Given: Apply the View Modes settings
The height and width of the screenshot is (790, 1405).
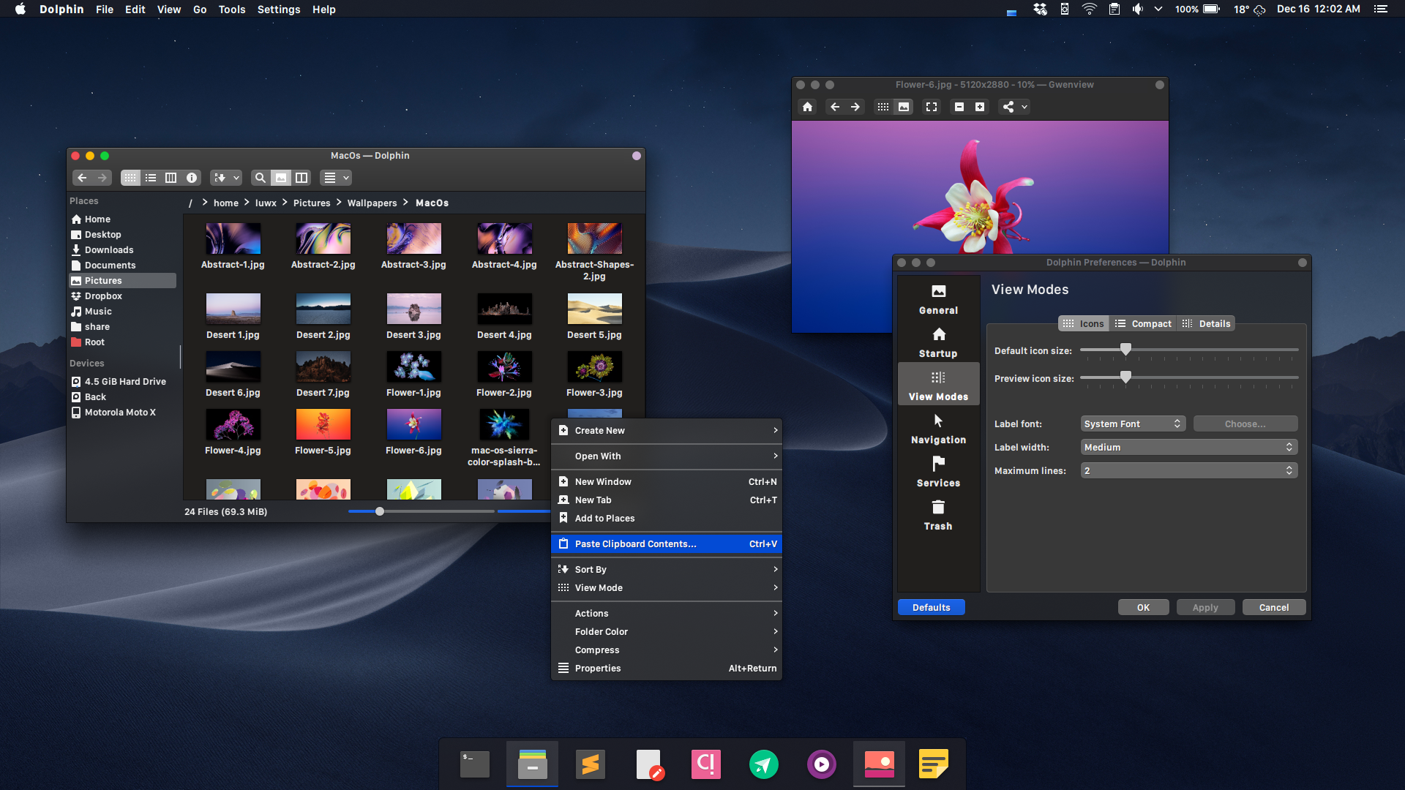Looking at the screenshot, I should pos(1204,607).
